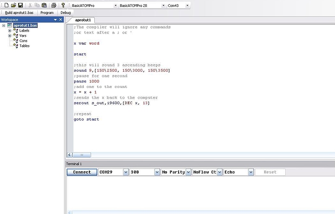Select the Terminal 1 panel title

coord(74,164)
